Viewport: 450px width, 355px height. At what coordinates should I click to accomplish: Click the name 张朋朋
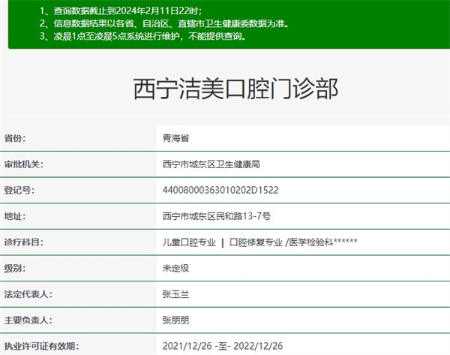pyautogui.click(x=175, y=320)
